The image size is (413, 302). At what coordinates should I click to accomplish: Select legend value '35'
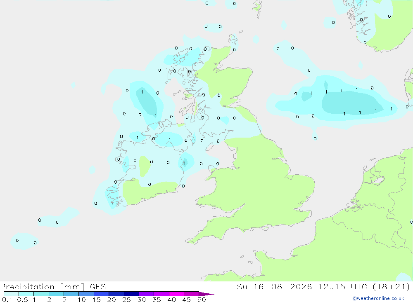[157, 300]
